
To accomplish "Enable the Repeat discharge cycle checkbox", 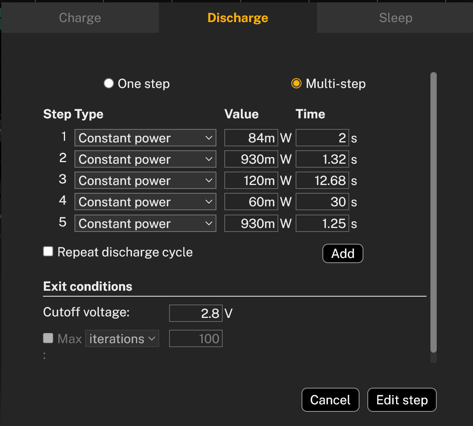I will coord(48,251).
